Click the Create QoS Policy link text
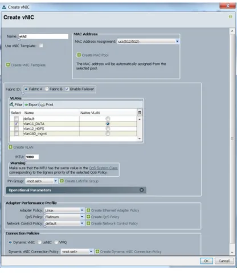Image resolution: width=237 pixels, height=273 pixels. pos(105,217)
